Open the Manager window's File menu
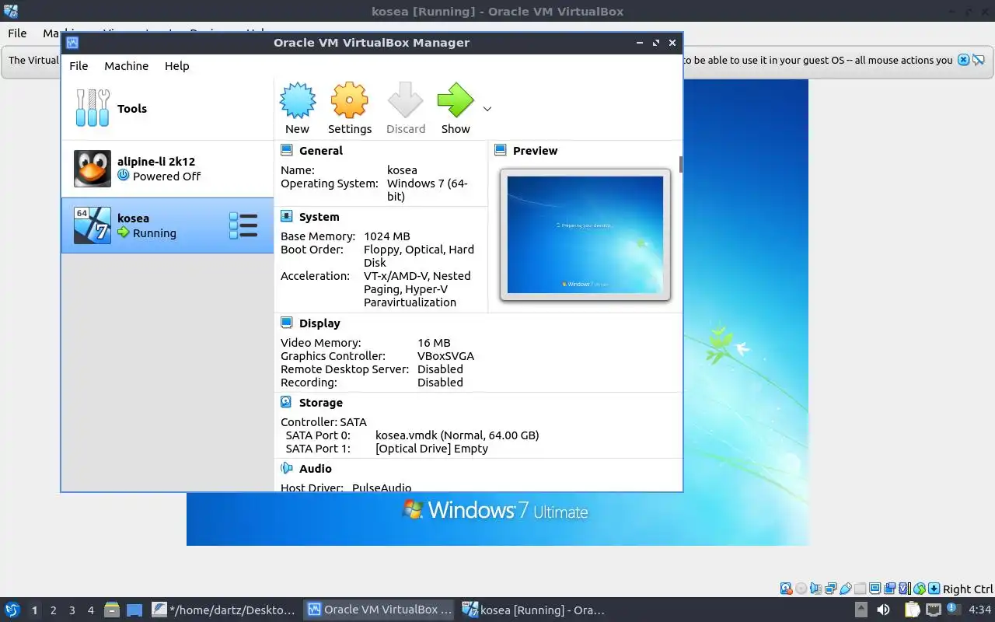 pyautogui.click(x=79, y=66)
